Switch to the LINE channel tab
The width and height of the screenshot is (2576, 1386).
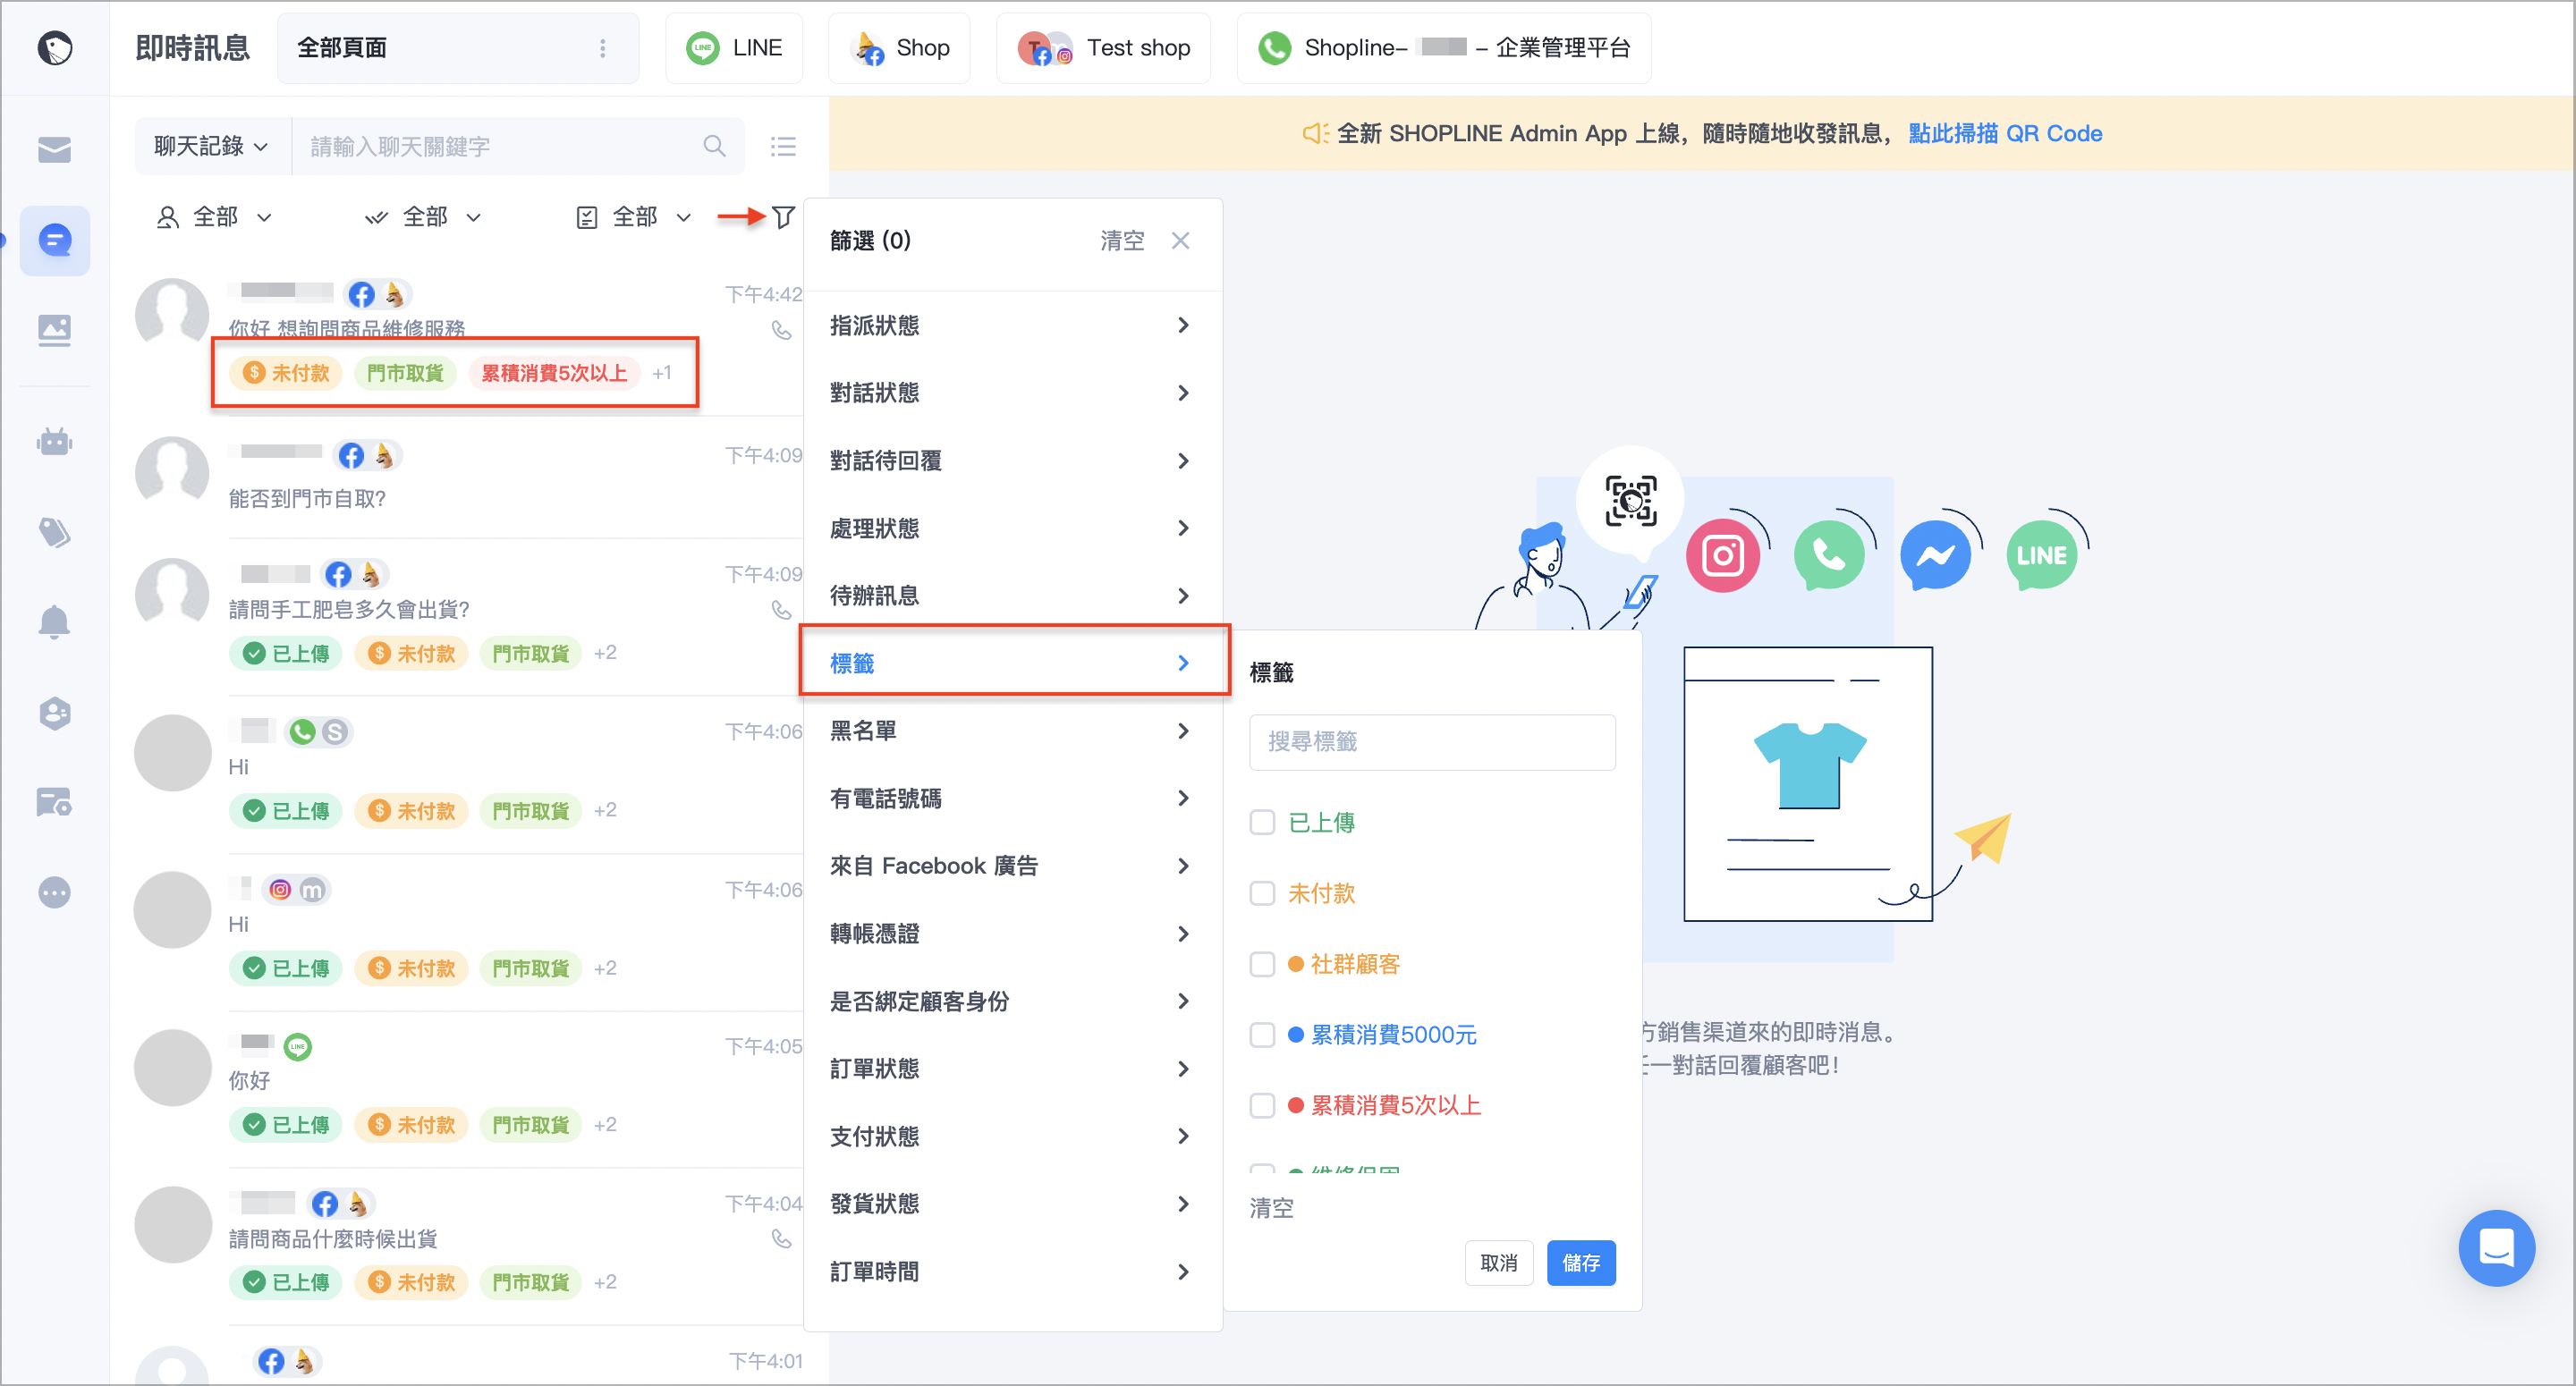click(x=734, y=48)
